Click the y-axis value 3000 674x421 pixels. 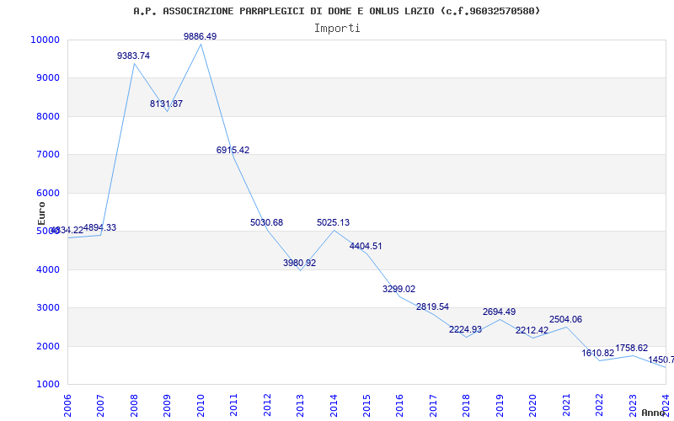[x=47, y=308]
